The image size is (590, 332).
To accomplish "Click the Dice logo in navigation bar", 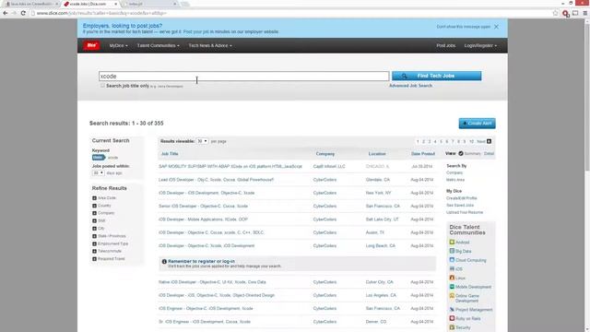I will point(91,45).
